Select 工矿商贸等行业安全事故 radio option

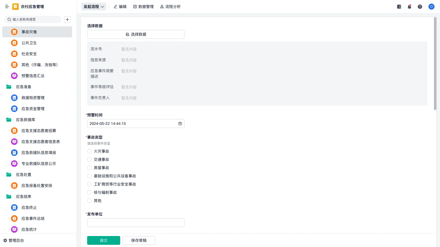click(x=89, y=184)
